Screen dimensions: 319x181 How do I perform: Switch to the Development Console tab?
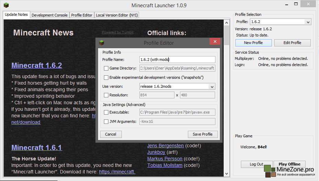[50, 15]
